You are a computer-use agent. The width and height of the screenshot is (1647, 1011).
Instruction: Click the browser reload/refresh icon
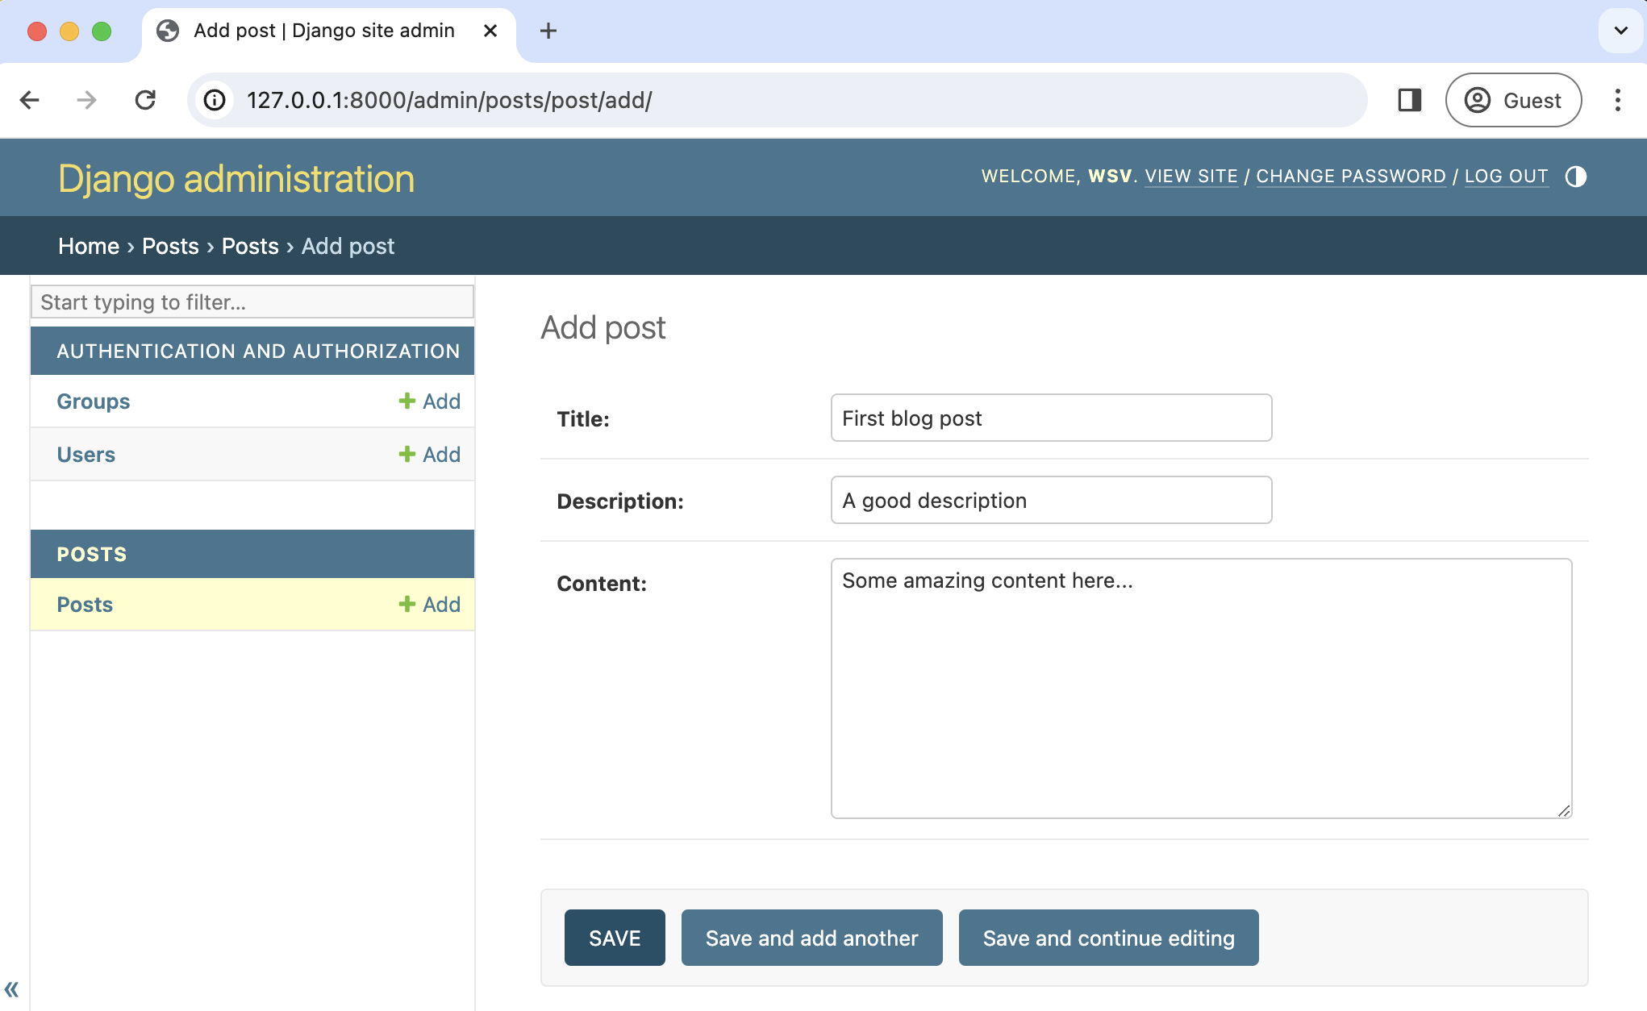(147, 100)
